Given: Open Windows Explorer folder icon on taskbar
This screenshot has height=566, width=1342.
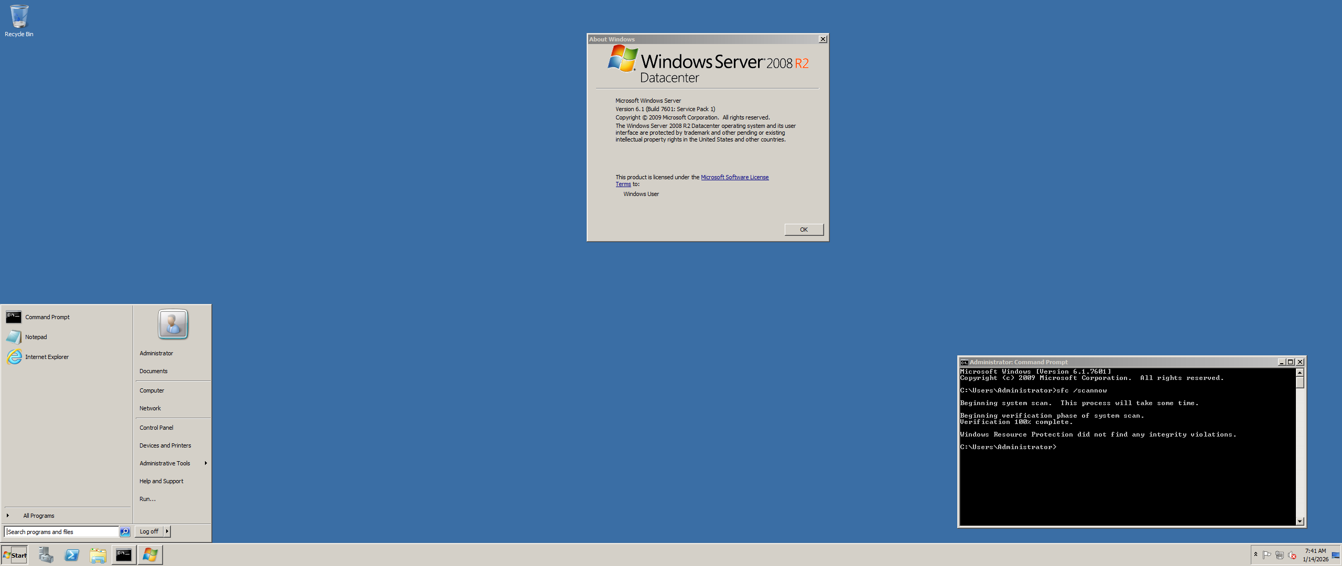Looking at the screenshot, I should tap(98, 555).
